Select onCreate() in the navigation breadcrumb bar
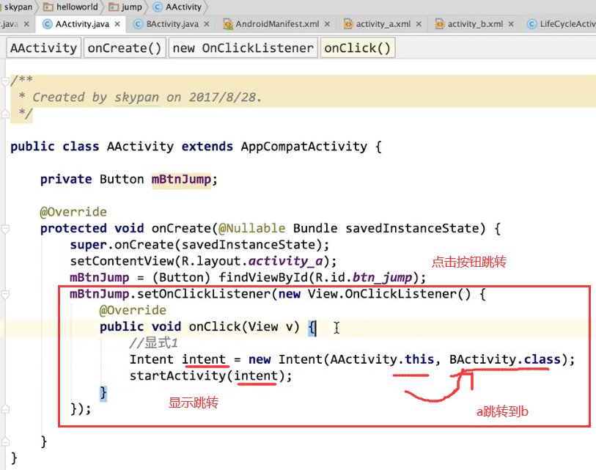 coord(125,47)
